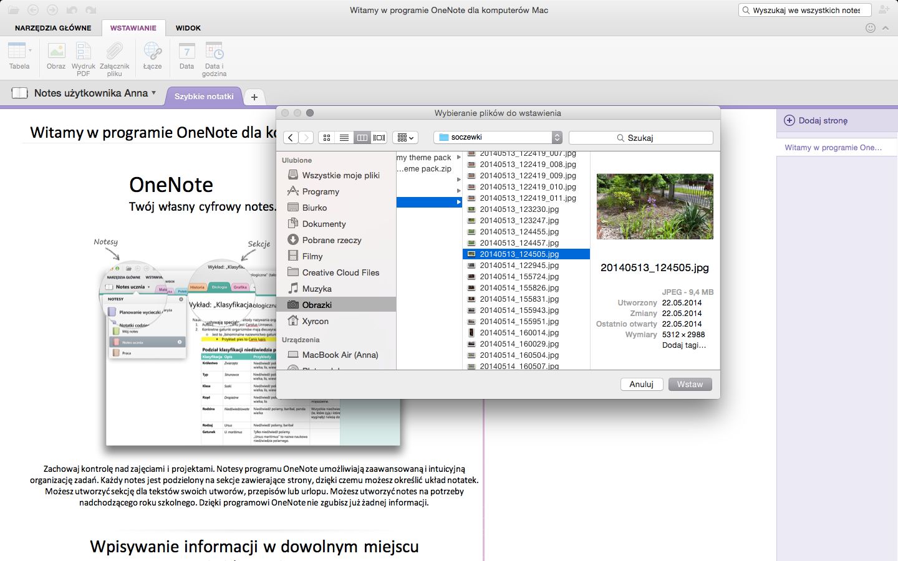Click the Szukaj search field in the dialog
Screen dimensions: 898x561
click(x=640, y=138)
